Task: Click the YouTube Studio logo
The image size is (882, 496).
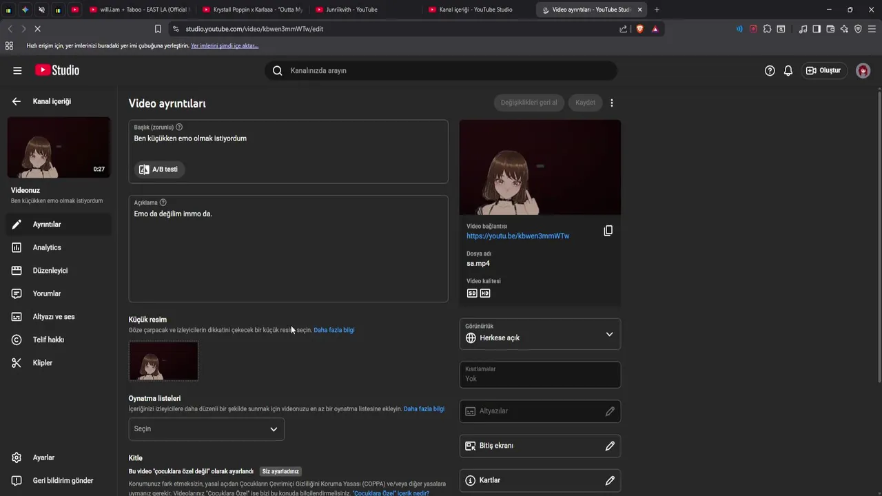Action: 57,70
